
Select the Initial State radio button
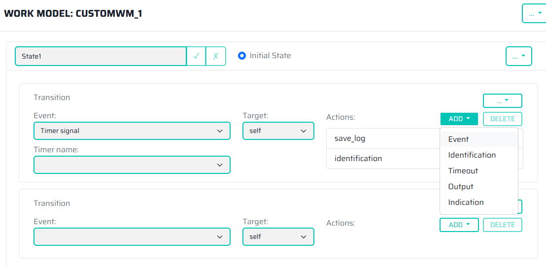(x=242, y=56)
